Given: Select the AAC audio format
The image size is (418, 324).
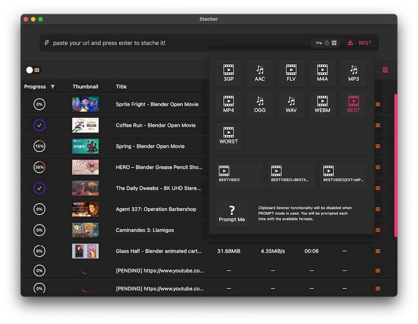Looking at the screenshot, I should 260,73.
